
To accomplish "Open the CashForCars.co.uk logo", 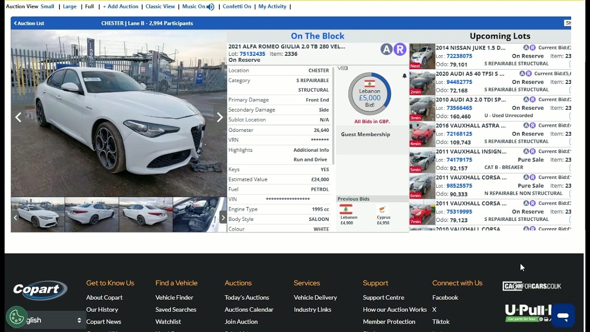I will pyautogui.click(x=532, y=286).
